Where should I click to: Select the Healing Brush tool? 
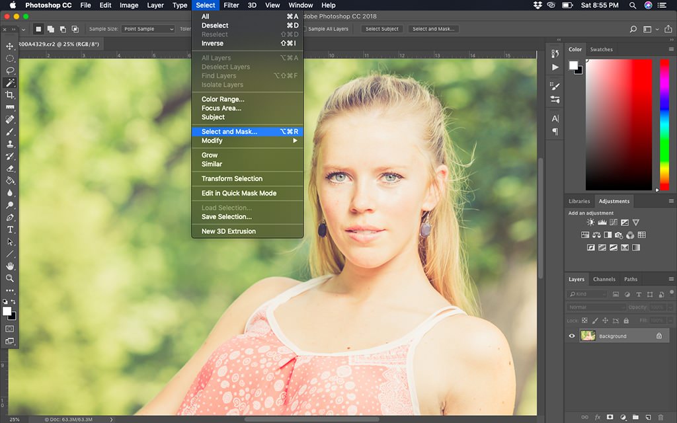(10, 119)
